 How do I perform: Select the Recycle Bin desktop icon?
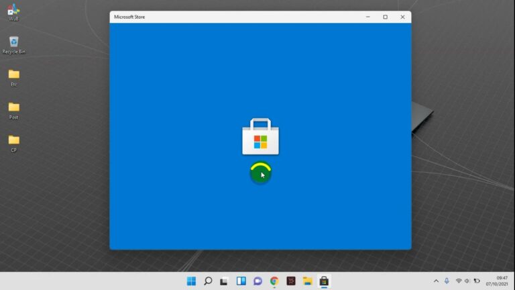click(13, 45)
